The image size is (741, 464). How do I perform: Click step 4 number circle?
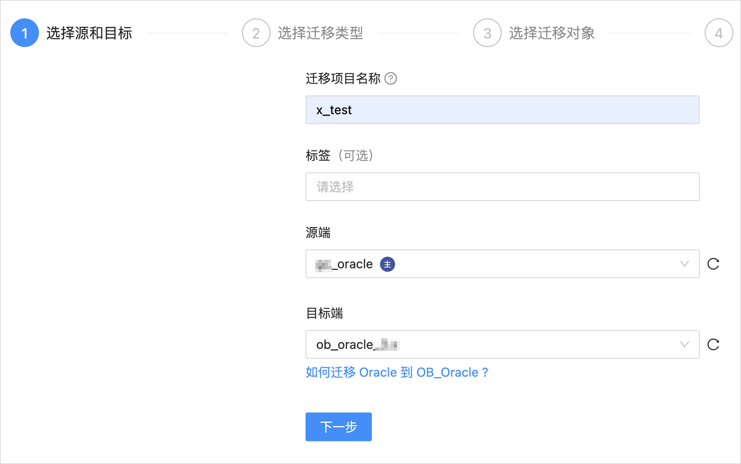[719, 33]
